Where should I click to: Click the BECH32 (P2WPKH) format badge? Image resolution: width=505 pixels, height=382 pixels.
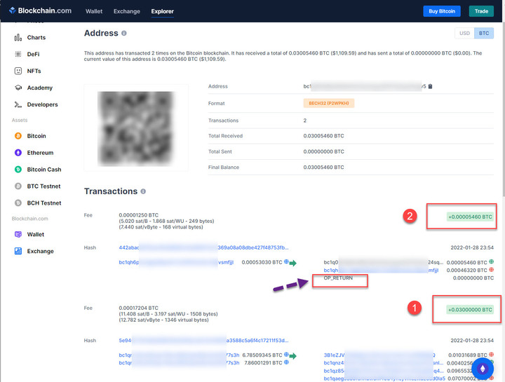coord(329,103)
